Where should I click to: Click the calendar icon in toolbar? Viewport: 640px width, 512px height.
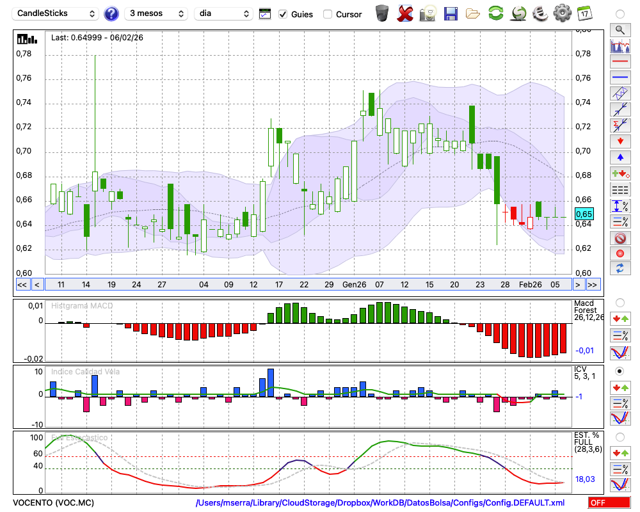[584, 13]
